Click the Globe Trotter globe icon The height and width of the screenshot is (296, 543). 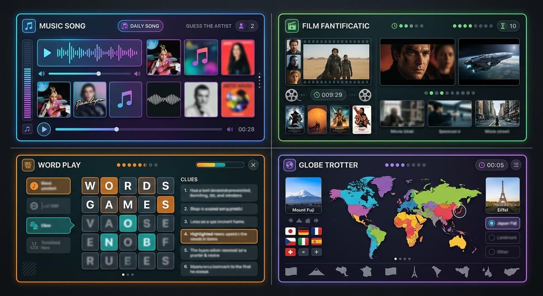click(290, 165)
